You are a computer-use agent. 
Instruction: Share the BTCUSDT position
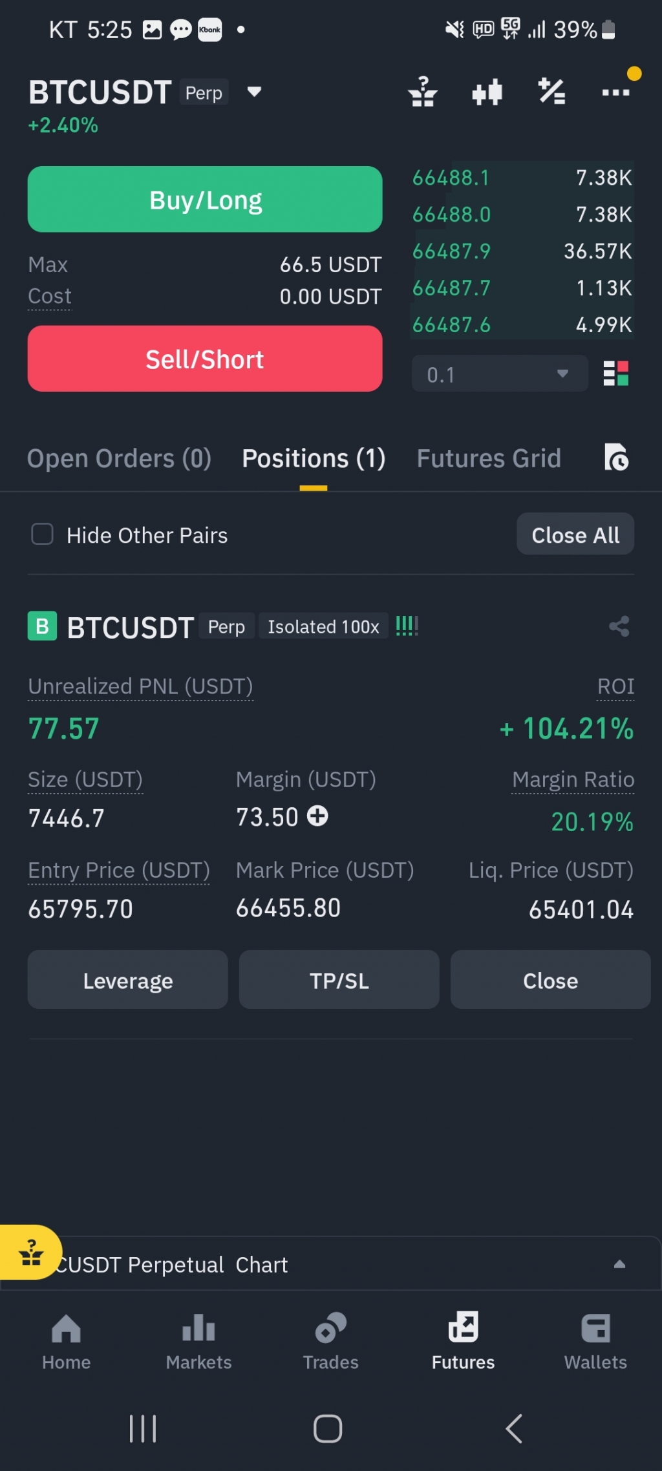(x=619, y=626)
